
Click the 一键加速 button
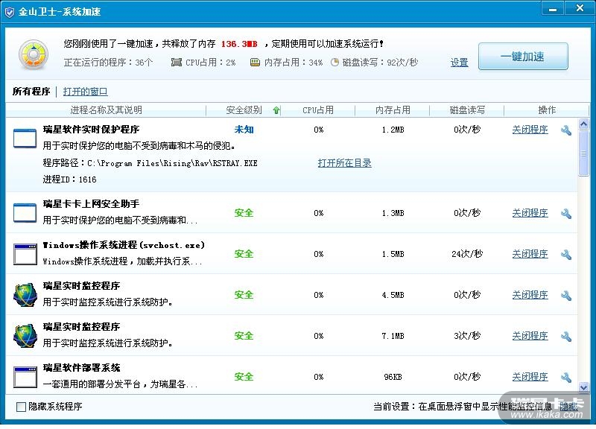523,57
